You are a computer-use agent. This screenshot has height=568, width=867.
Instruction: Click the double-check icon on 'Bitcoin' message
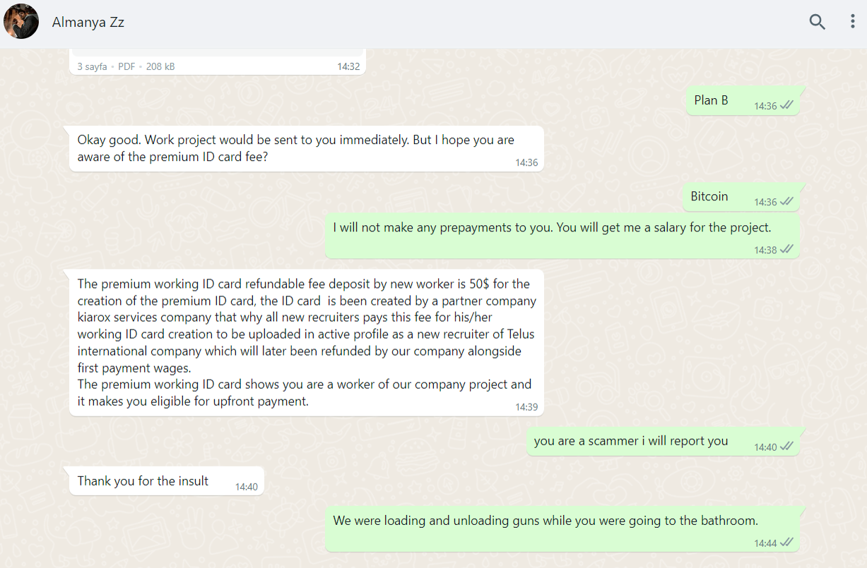click(x=786, y=202)
